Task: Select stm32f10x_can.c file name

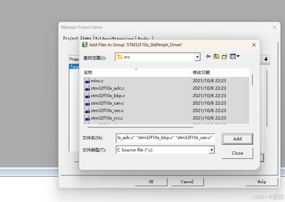Action: click(x=107, y=103)
